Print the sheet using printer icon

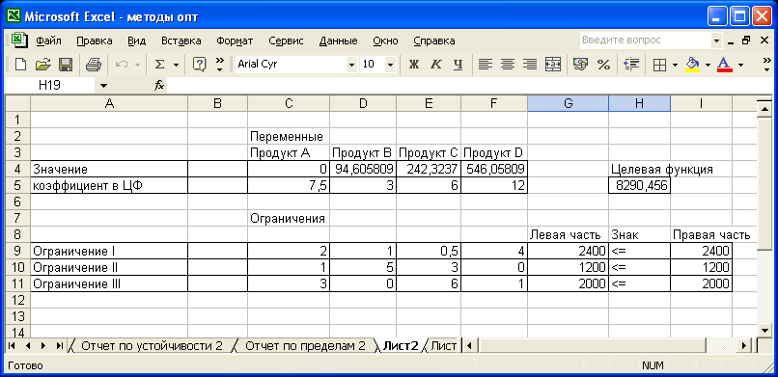click(94, 65)
